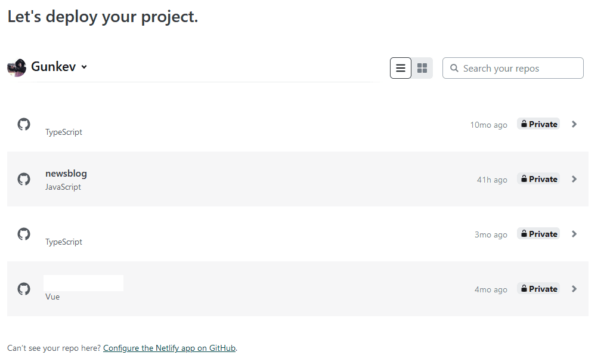Expand the Vue repository row chevron
Viewport: 610px width, 358px height.
click(x=574, y=288)
